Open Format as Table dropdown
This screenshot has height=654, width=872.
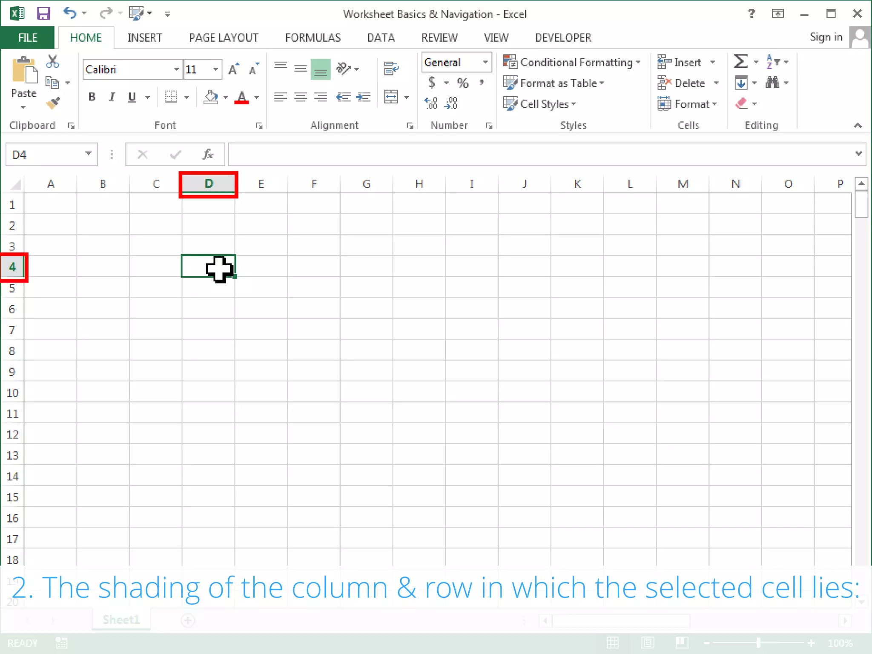coord(554,83)
